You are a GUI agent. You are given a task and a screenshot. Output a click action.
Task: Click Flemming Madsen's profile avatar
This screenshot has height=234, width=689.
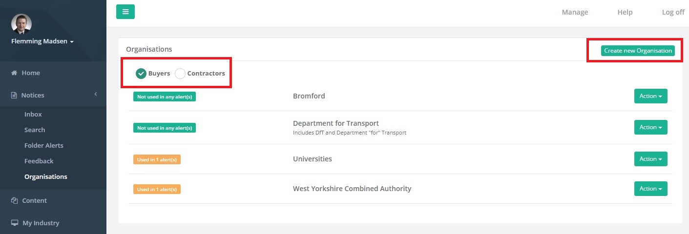21,24
